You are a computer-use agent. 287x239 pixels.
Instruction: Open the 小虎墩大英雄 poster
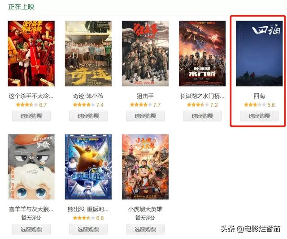pyautogui.click(x=145, y=167)
